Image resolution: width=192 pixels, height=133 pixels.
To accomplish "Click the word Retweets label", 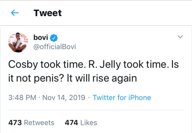I will coord(39,123).
